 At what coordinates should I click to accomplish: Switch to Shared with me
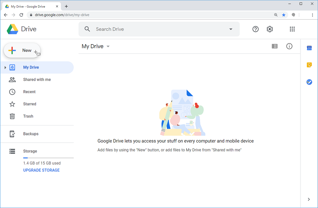coord(37,79)
